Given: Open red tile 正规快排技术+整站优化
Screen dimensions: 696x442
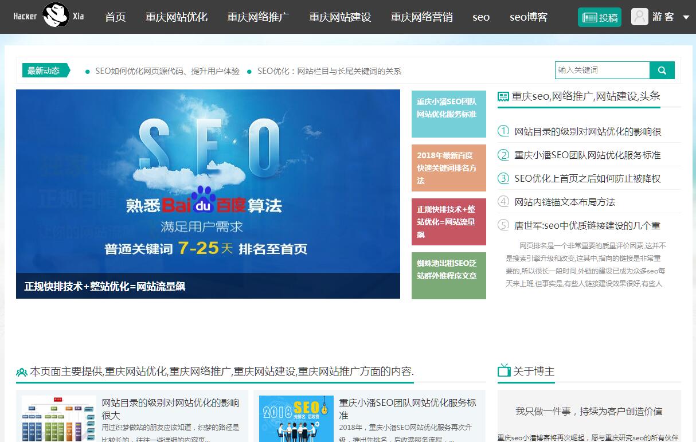Looking at the screenshot, I should click(449, 222).
